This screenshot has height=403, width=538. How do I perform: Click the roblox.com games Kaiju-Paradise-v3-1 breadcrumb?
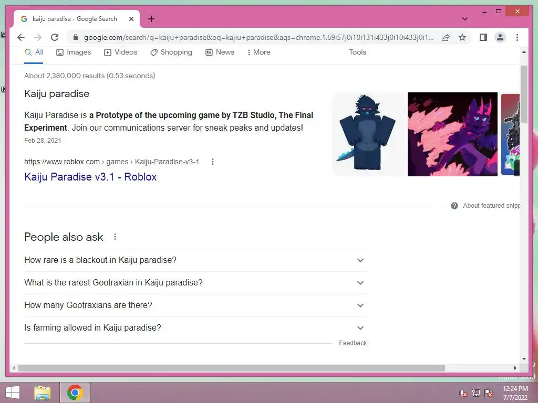[x=111, y=162]
